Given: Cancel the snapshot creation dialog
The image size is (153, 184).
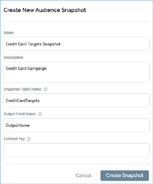Looking at the screenshot, I should click(x=83, y=175).
